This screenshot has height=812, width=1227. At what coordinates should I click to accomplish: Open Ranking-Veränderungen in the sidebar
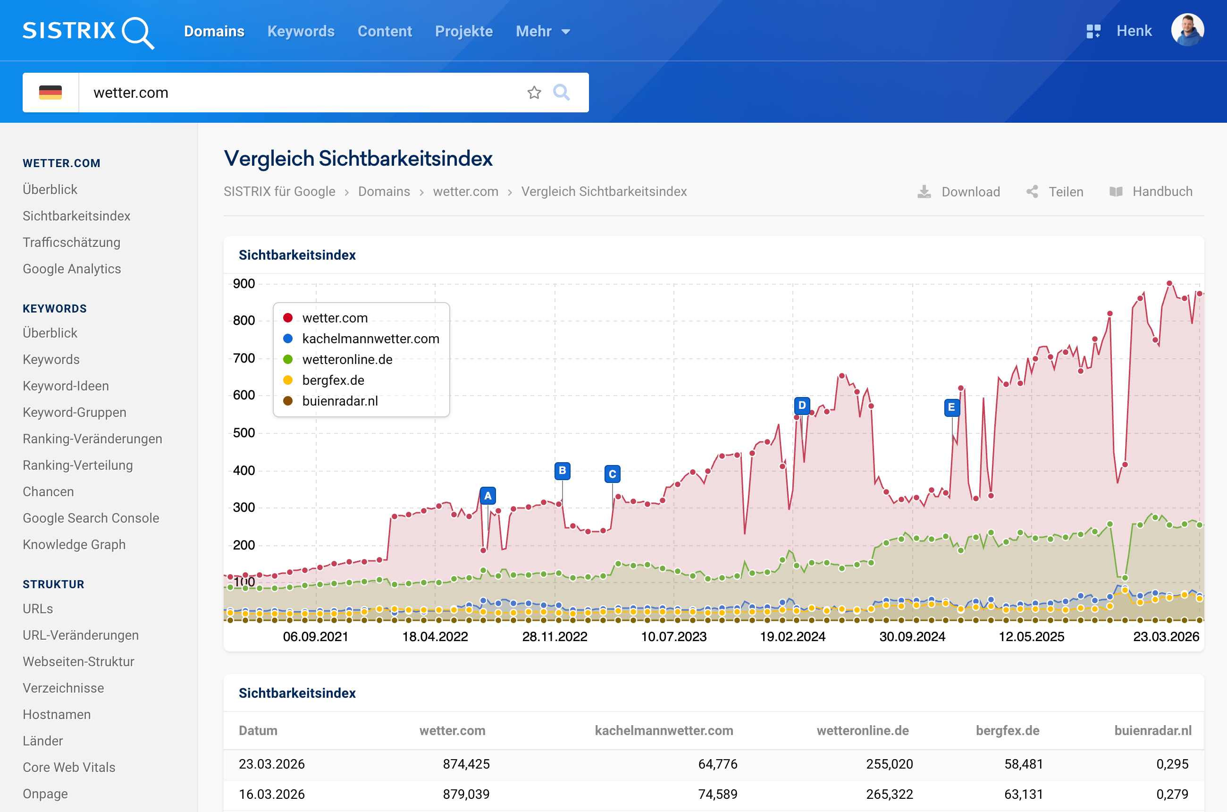92,439
